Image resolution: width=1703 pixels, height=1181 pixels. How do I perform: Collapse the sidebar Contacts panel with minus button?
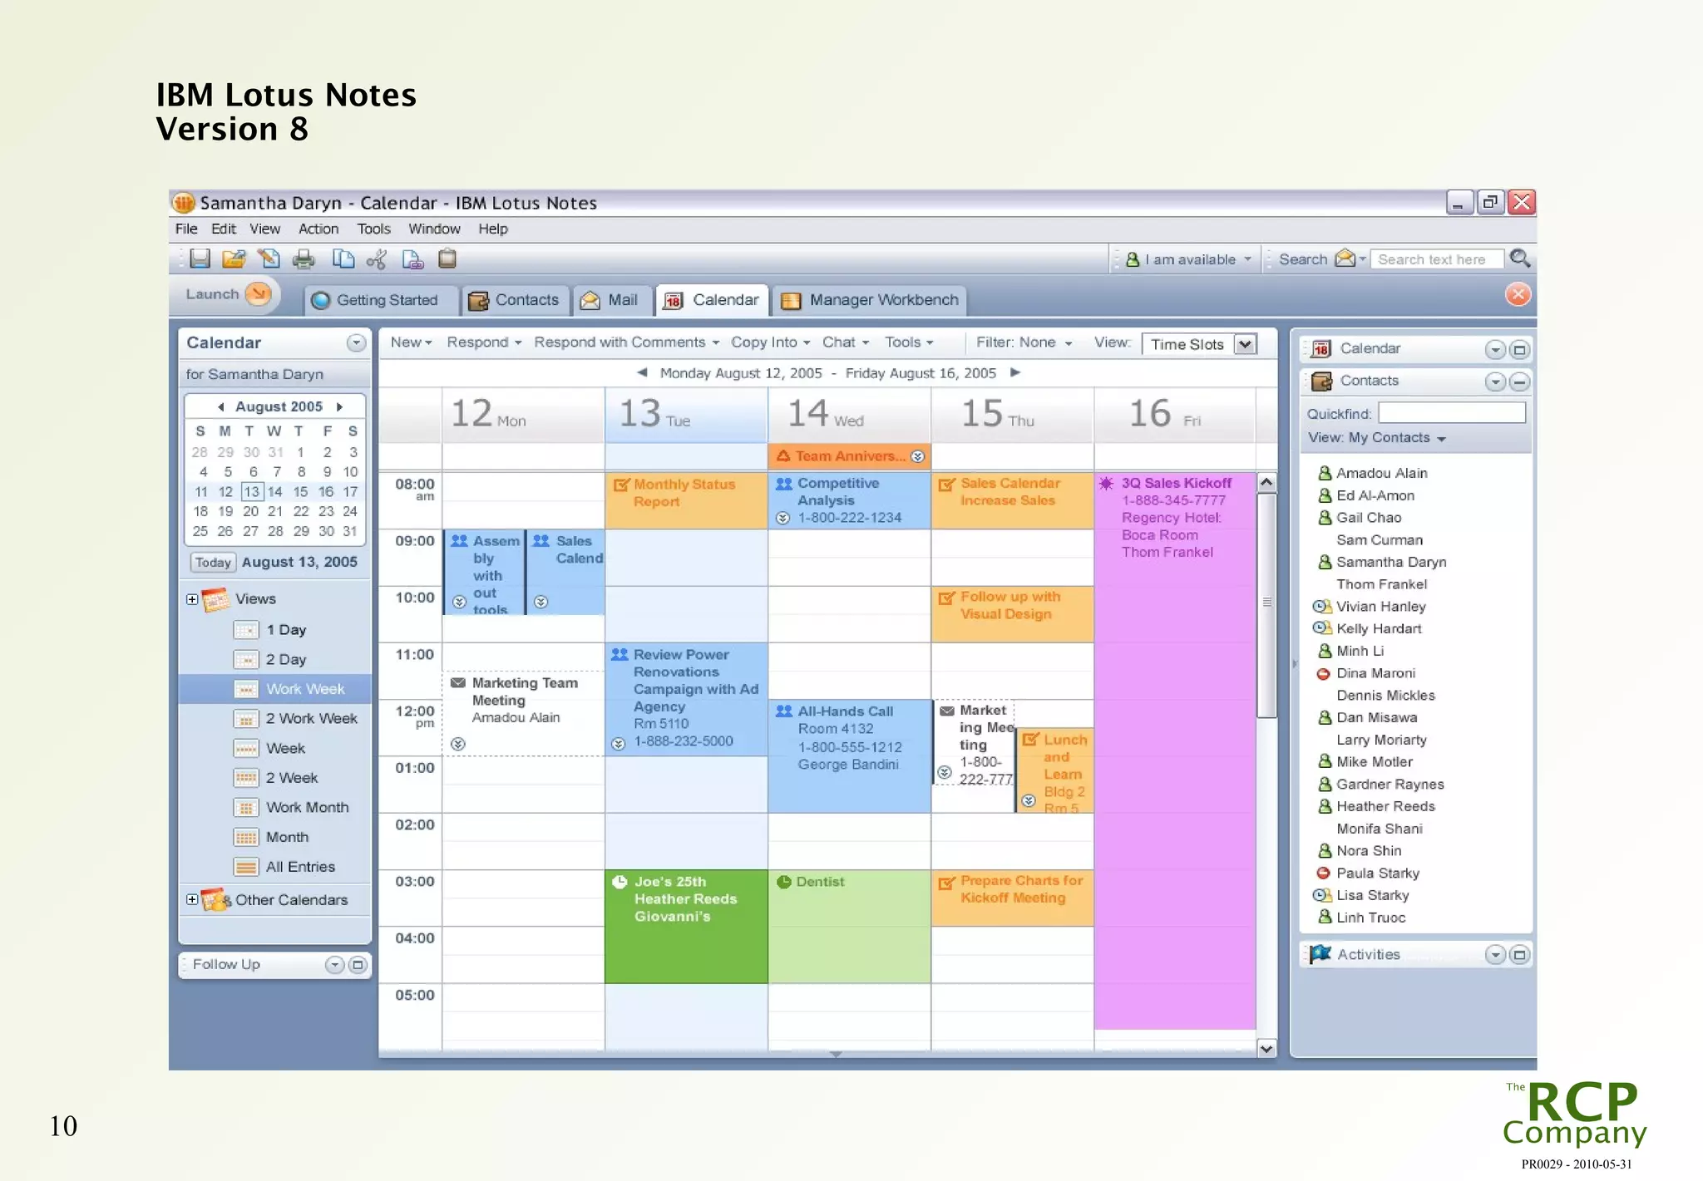pyautogui.click(x=1519, y=381)
